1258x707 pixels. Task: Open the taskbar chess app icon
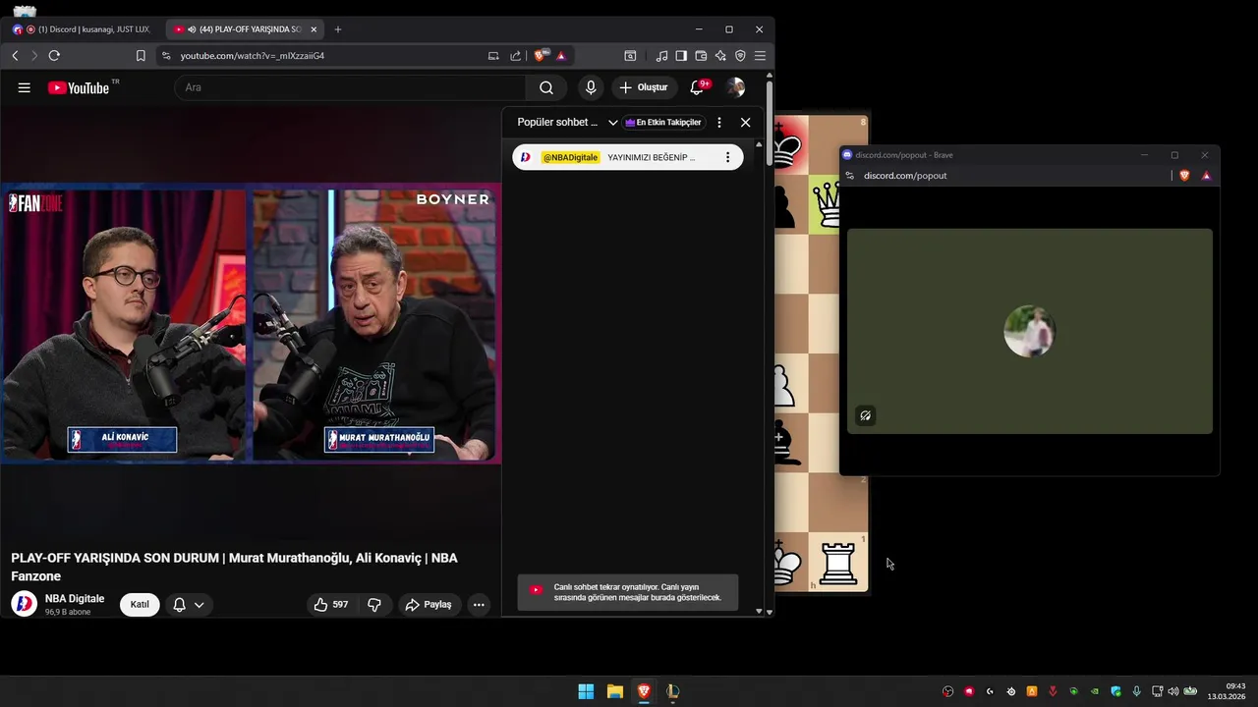pyautogui.click(x=672, y=691)
